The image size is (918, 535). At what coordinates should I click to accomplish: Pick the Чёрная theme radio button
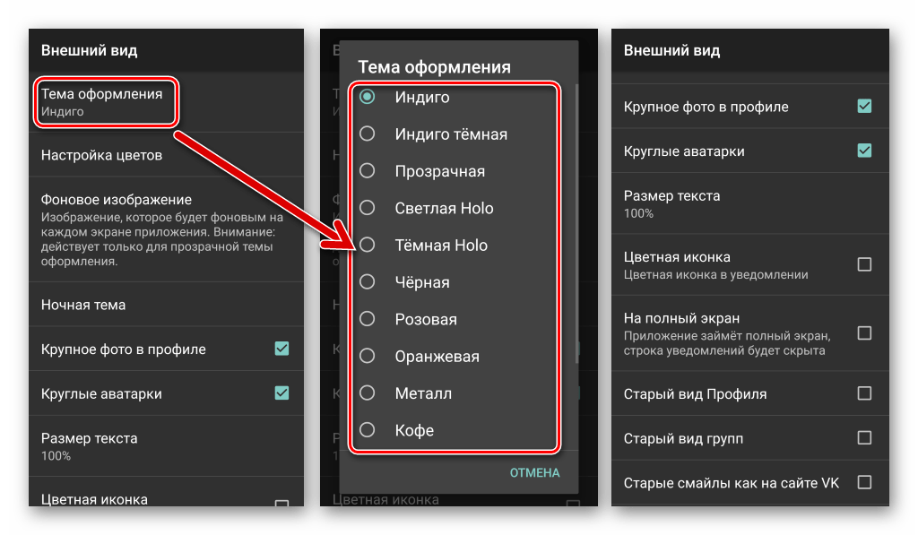(x=367, y=282)
